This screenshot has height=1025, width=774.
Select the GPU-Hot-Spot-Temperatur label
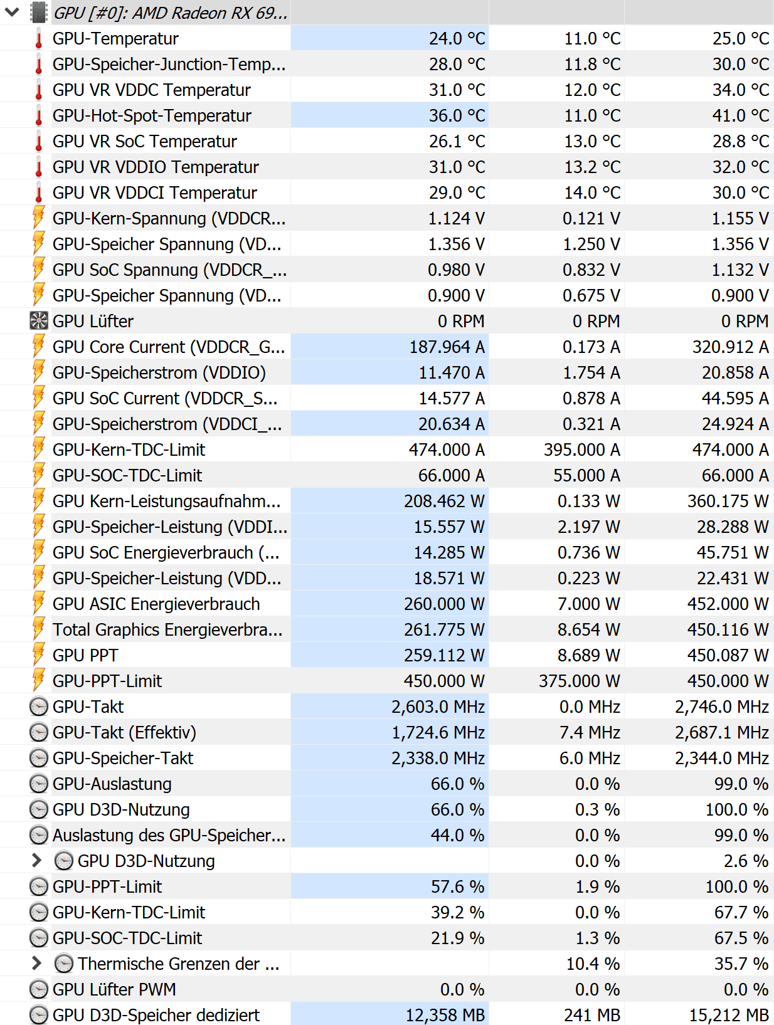coord(152,116)
